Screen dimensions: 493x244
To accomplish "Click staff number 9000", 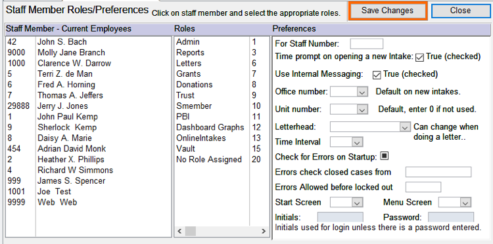I will [x=16, y=52].
